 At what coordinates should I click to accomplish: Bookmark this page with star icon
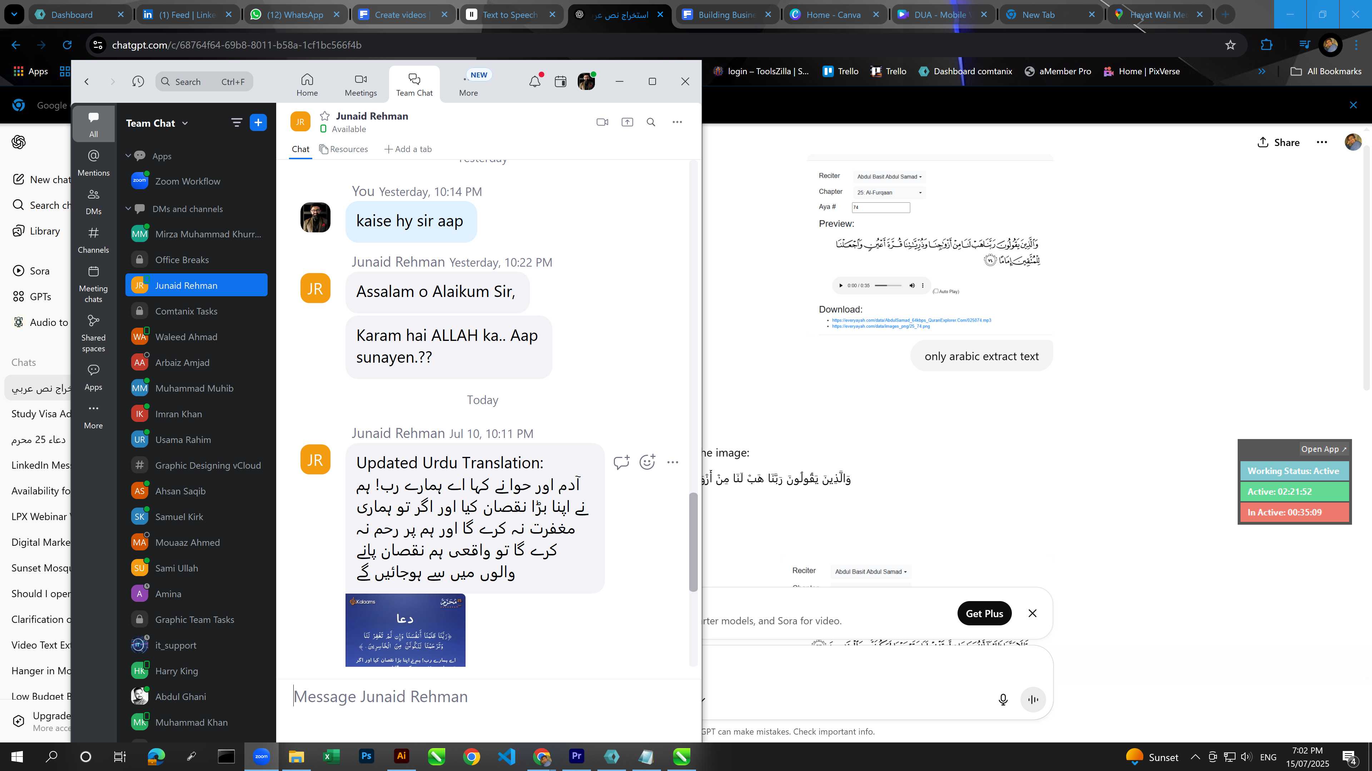click(x=1230, y=45)
